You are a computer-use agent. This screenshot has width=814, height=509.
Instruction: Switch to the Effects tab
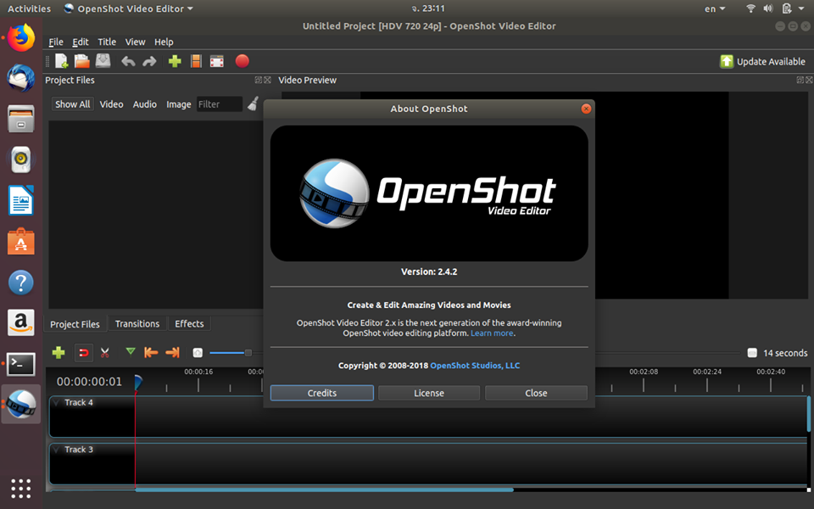click(x=189, y=323)
